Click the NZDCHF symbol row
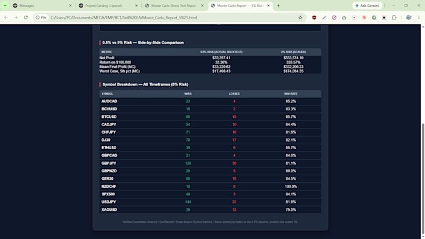This screenshot has width=425, height=239. coord(211,187)
